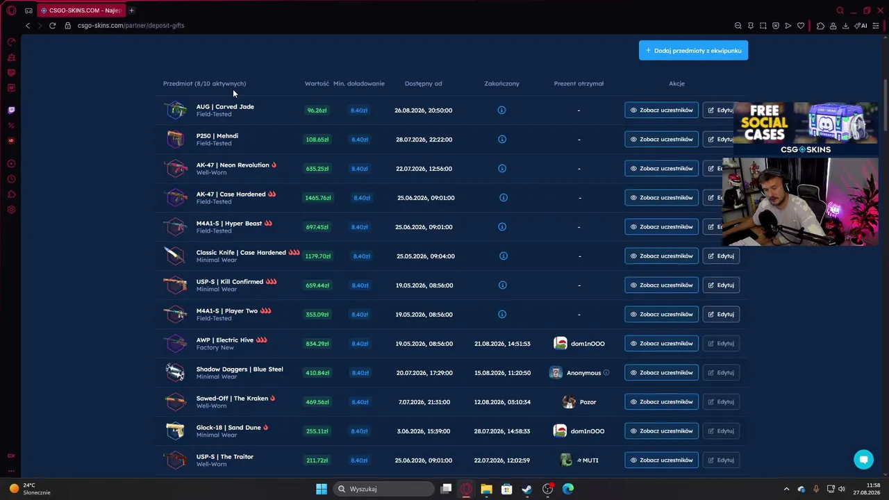Open Microsoft Edge from the taskbar
The width and height of the screenshot is (889, 500).
click(568, 489)
